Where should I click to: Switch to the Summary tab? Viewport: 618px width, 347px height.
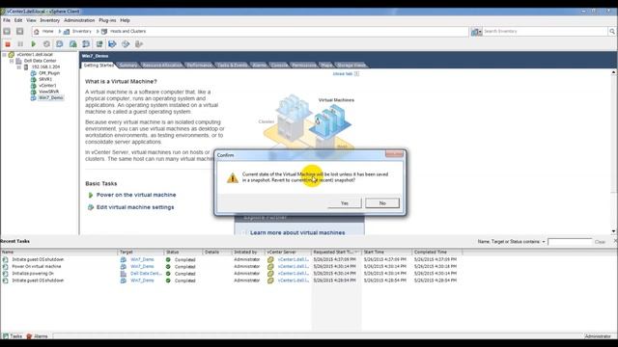tap(128, 66)
